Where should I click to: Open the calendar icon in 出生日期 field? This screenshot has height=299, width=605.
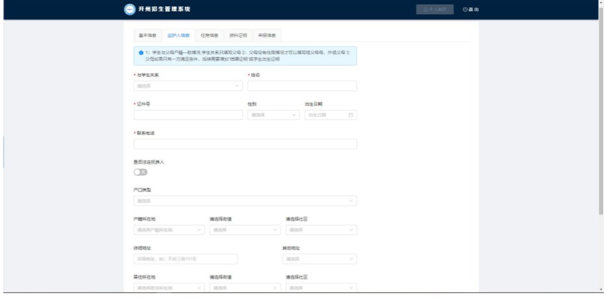[x=350, y=115]
